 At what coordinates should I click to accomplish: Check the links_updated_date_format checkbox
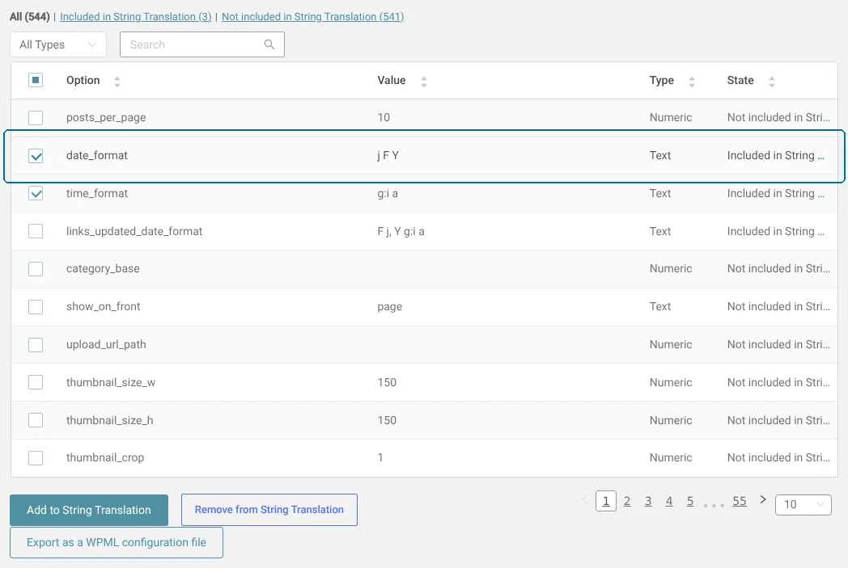pyautogui.click(x=36, y=231)
